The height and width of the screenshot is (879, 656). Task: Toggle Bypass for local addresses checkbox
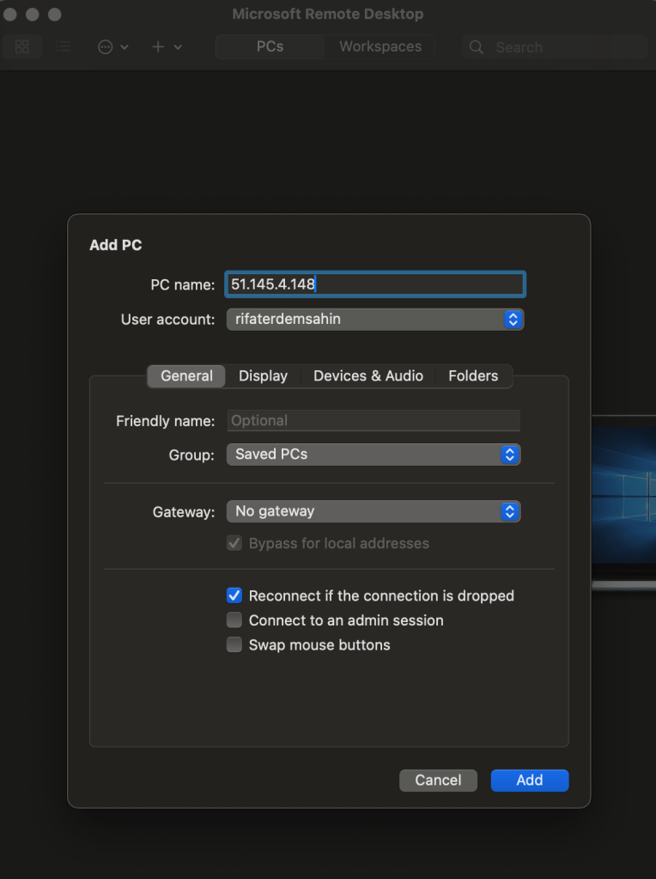click(x=234, y=543)
